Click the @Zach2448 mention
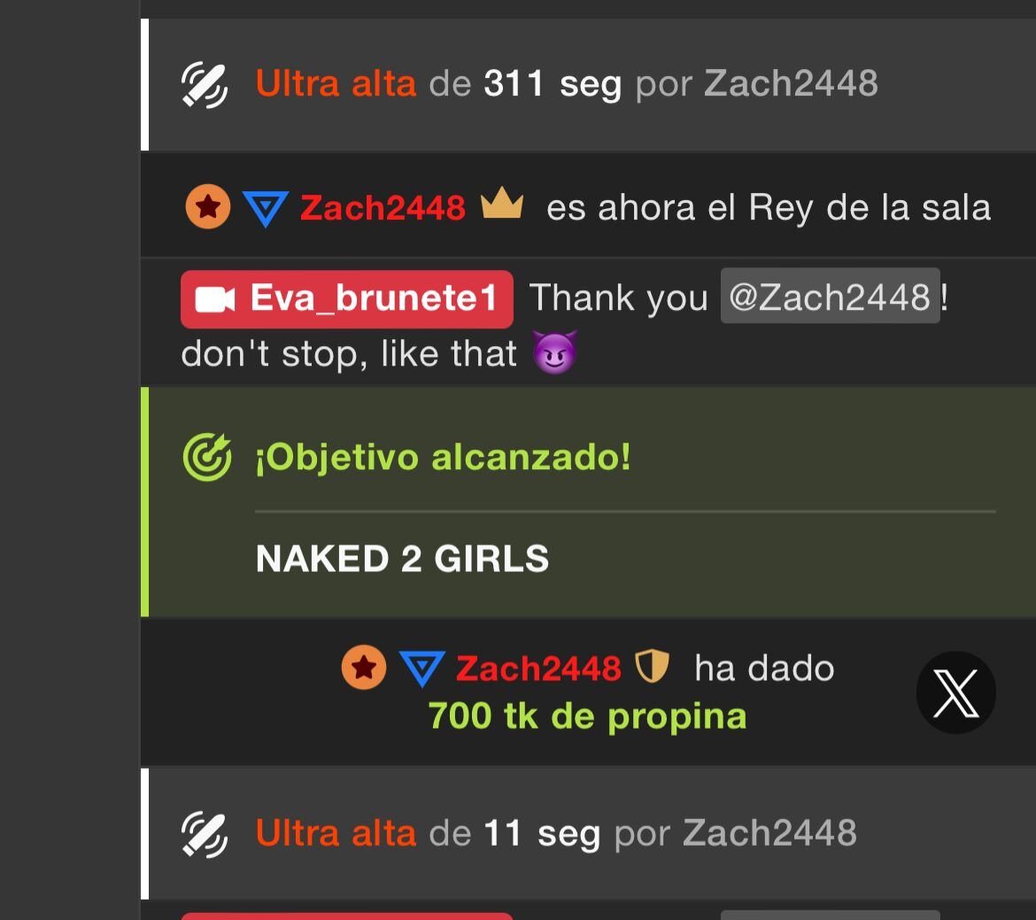 point(830,296)
